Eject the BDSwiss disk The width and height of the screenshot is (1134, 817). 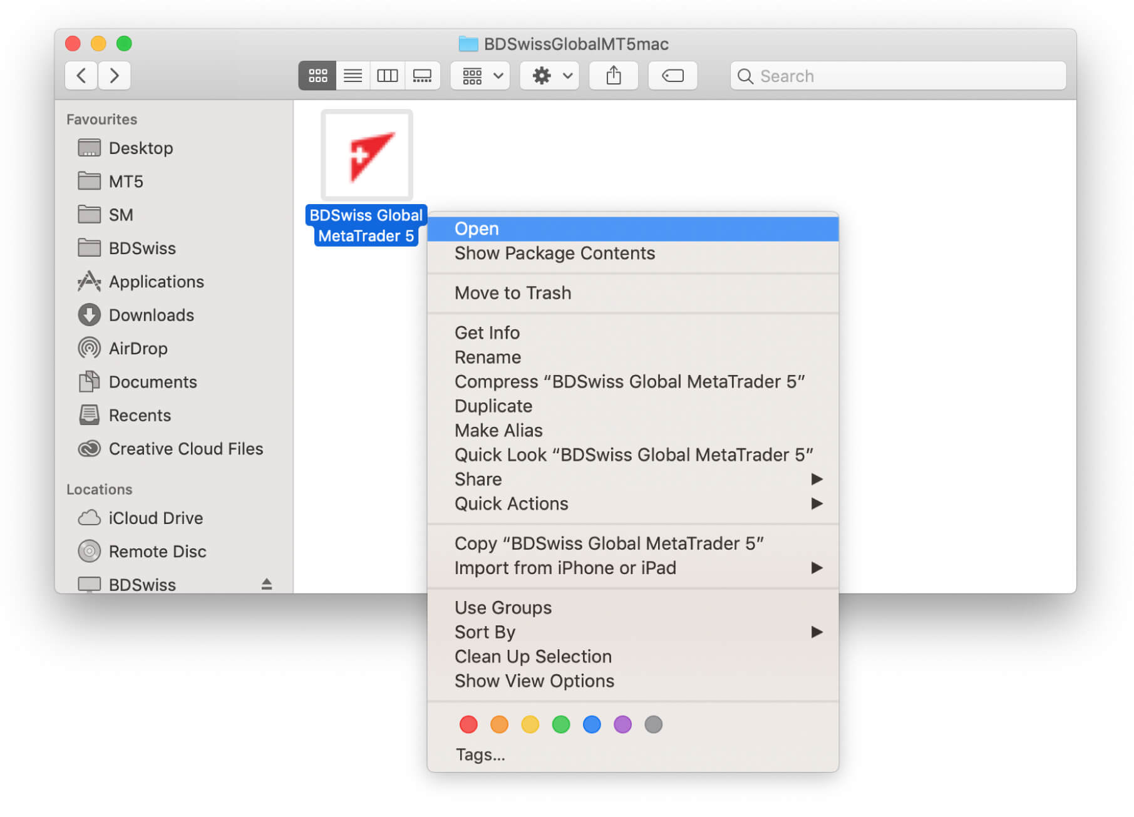coord(267,584)
